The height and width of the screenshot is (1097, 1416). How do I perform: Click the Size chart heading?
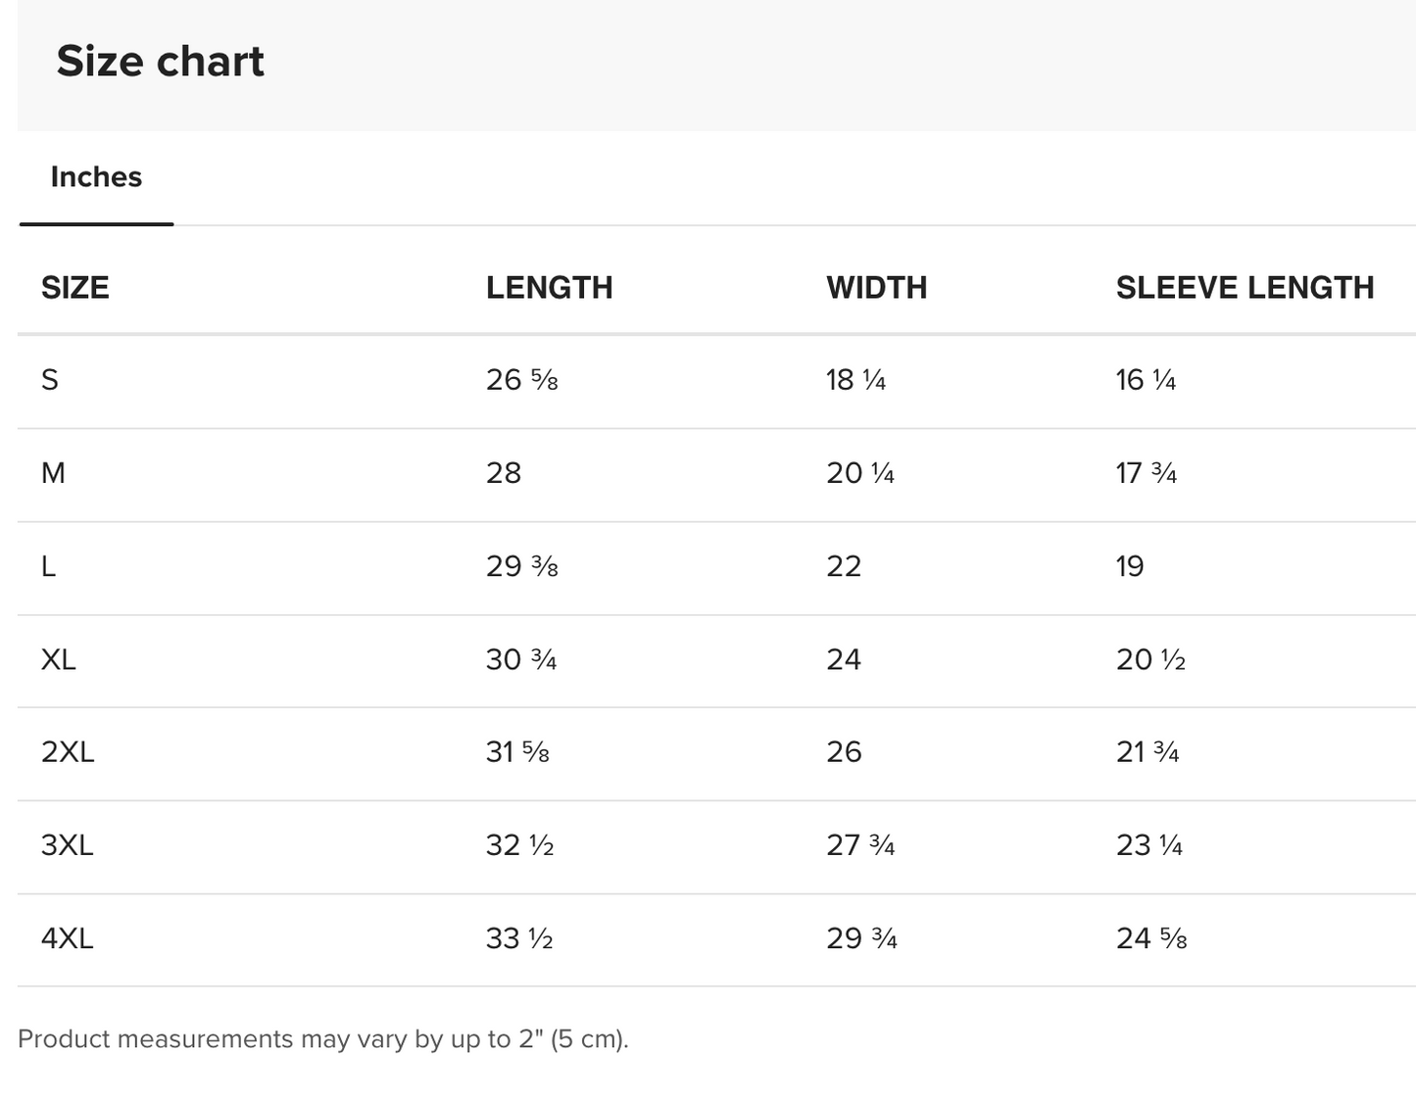tap(160, 62)
